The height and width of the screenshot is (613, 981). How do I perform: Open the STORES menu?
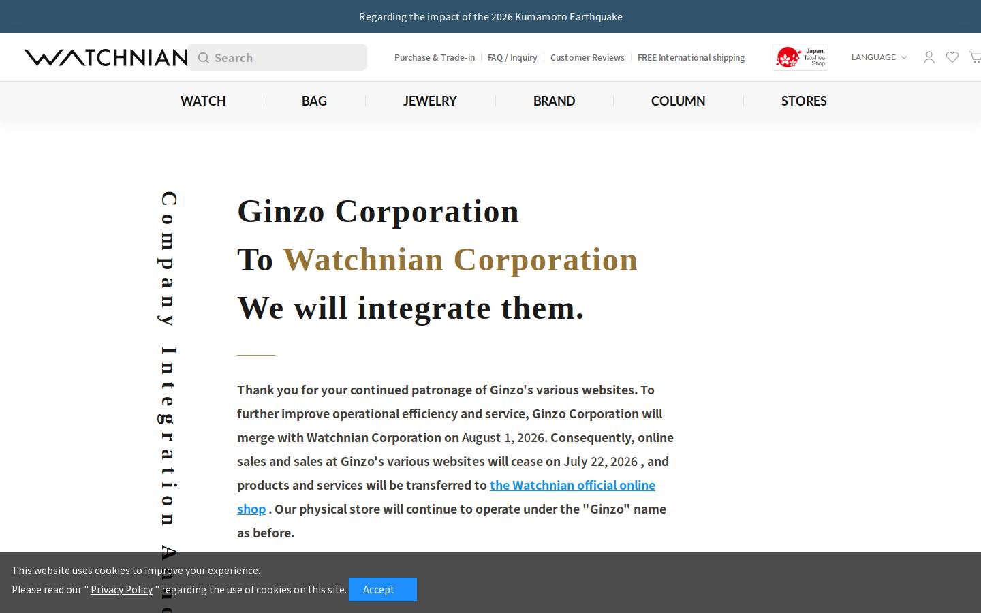point(804,101)
